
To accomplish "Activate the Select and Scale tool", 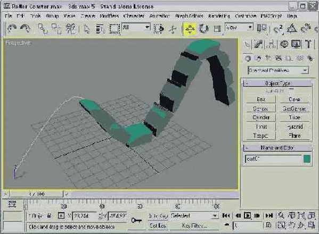I will pyautogui.click(x=217, y=29).
